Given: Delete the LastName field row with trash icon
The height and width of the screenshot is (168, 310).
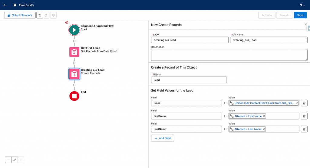Looking at the screenshot, I should (x=304, y=129).
